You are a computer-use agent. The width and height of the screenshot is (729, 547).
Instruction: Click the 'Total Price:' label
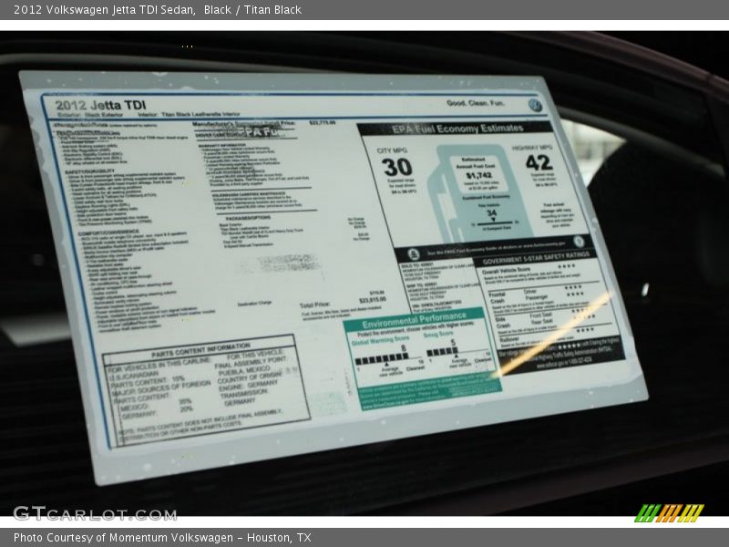[x=314, y=305]
